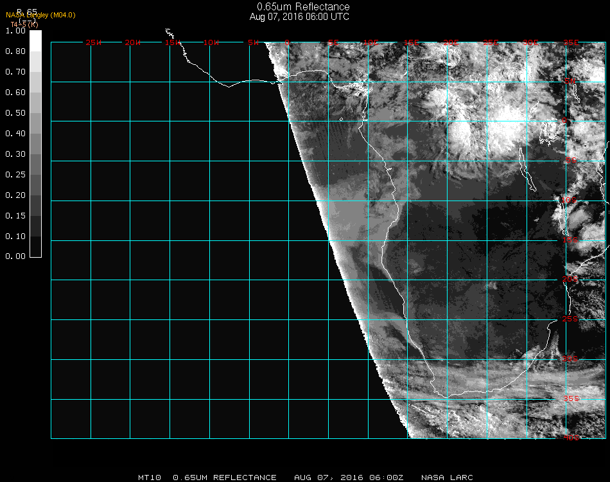Screen dimensions: 610x482
Task: Click the 5N latitude label
Action: (x=570, y=82)
